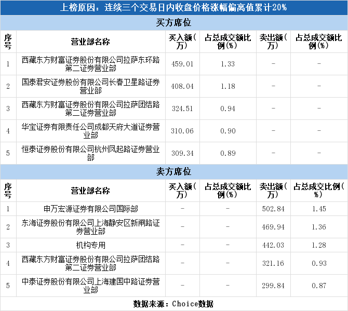
Task: Select percentage value 0.89
Action: coord(227,153)
